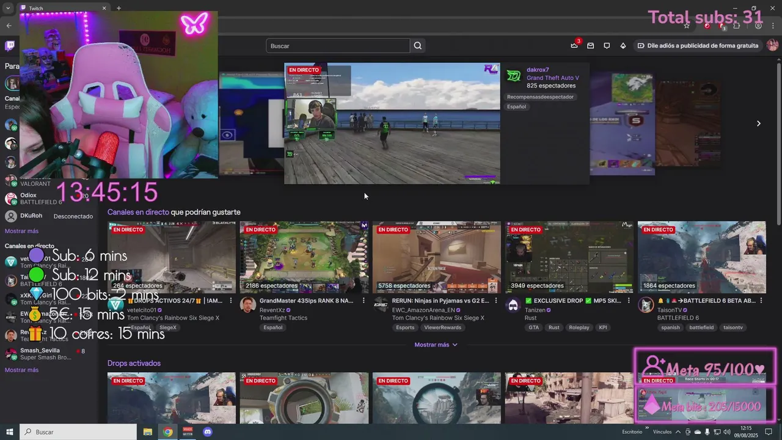
Task: Open the Chrome profile icon
Action: click(x=758, y=26)
